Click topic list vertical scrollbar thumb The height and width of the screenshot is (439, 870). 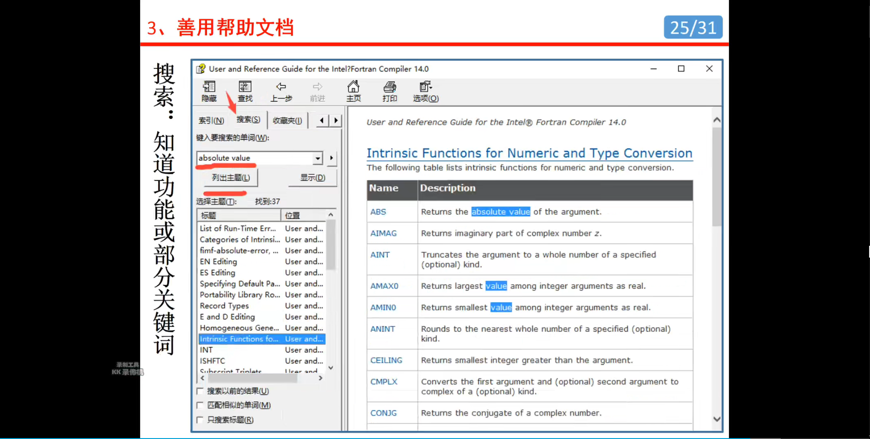coord(331,245)
